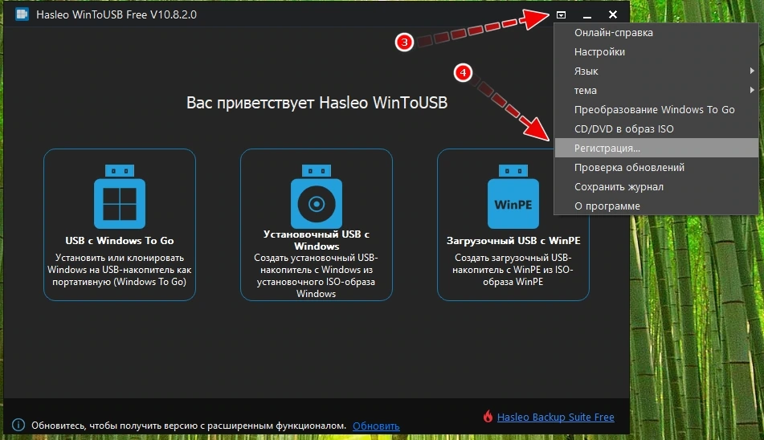Select Преобразование Windows To Go
Viewport: 764px width, 440px height.
point(656,109)
